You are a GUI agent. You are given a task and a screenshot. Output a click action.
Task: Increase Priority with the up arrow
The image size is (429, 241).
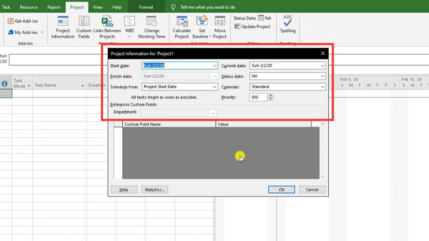pos(271,95)
